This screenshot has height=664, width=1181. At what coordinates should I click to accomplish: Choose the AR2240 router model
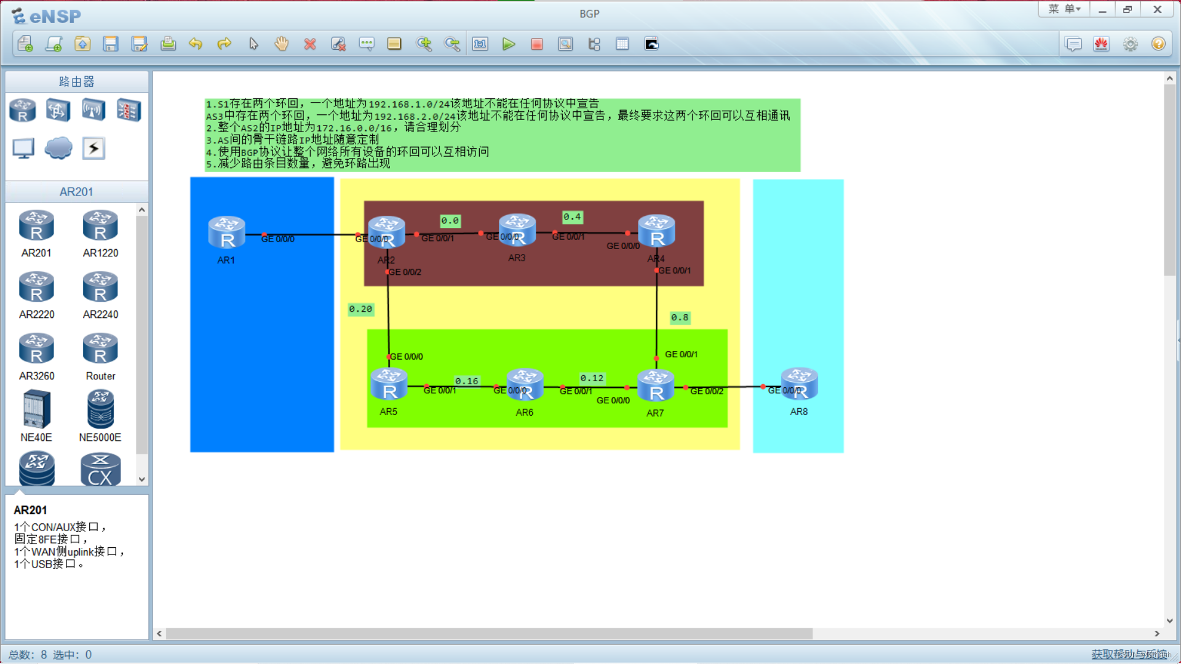click(x=100, y=288)
